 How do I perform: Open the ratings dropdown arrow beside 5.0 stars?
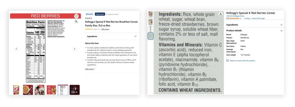click(240, 18)
